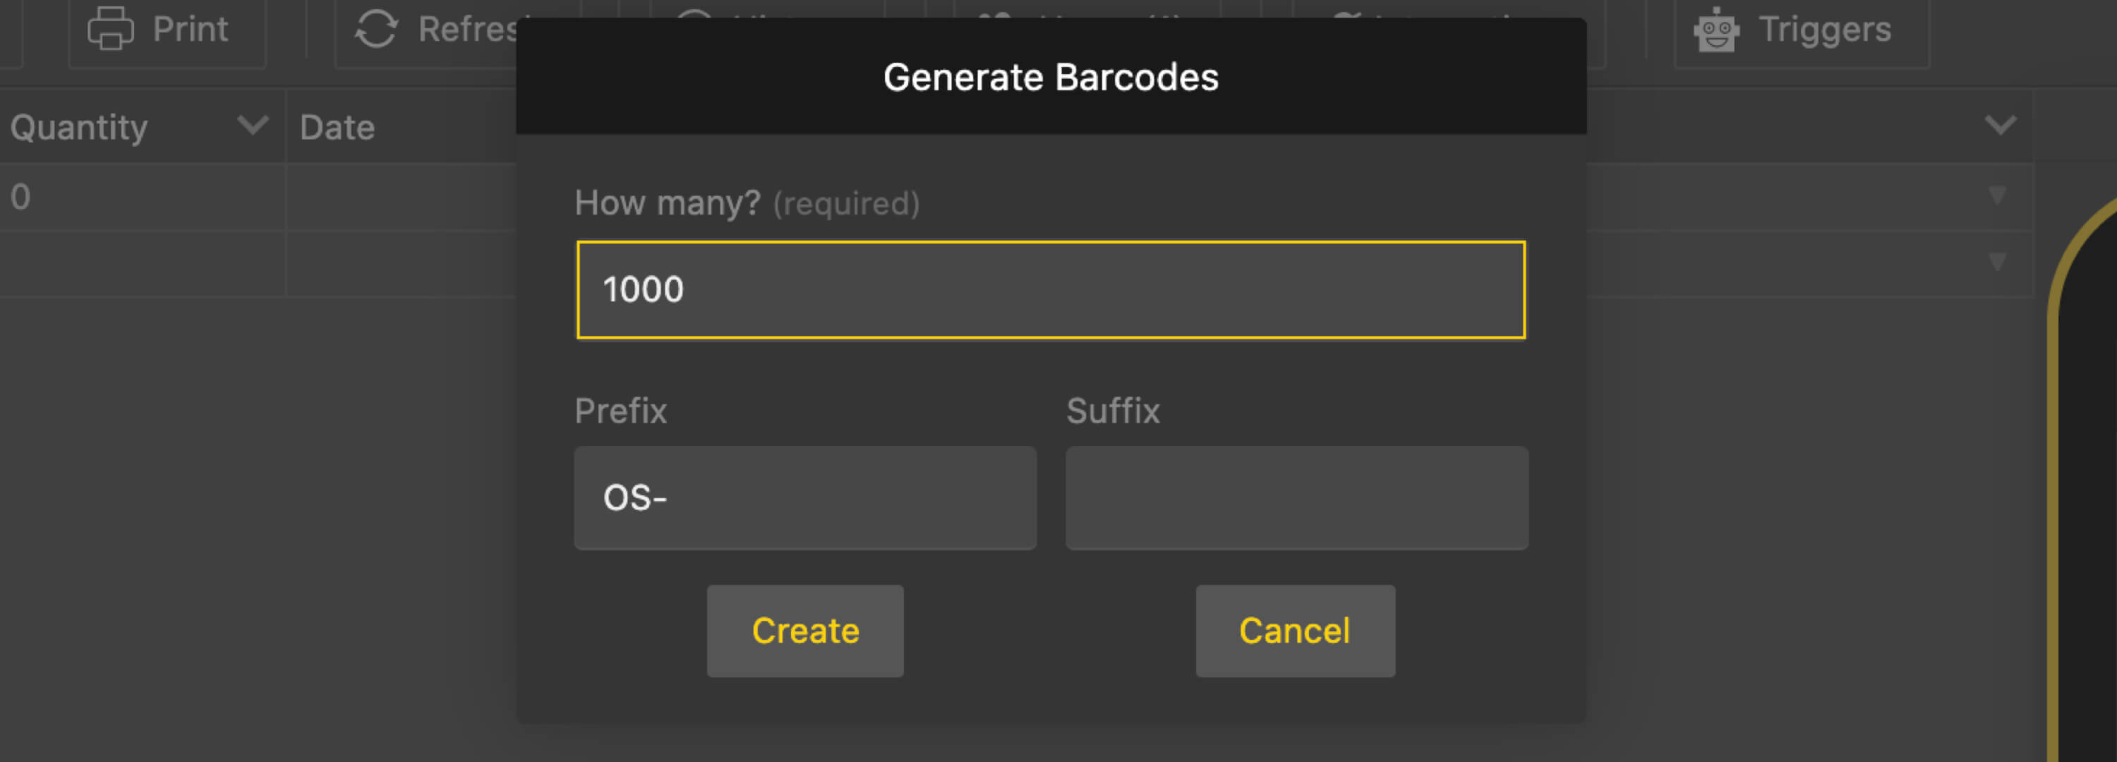Click the printer icon in the toolbar
The width and height of the screenshot is (2117, 762).
click(110, 29)
